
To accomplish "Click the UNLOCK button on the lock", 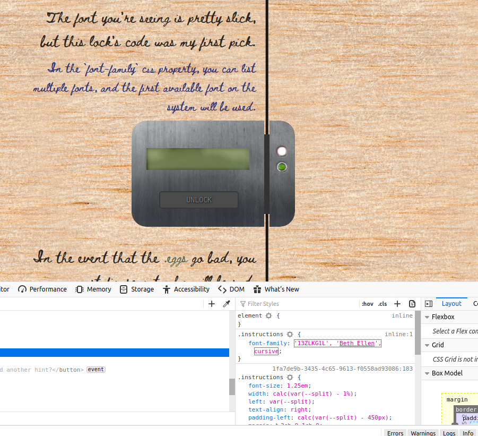I will click(199, 200).
